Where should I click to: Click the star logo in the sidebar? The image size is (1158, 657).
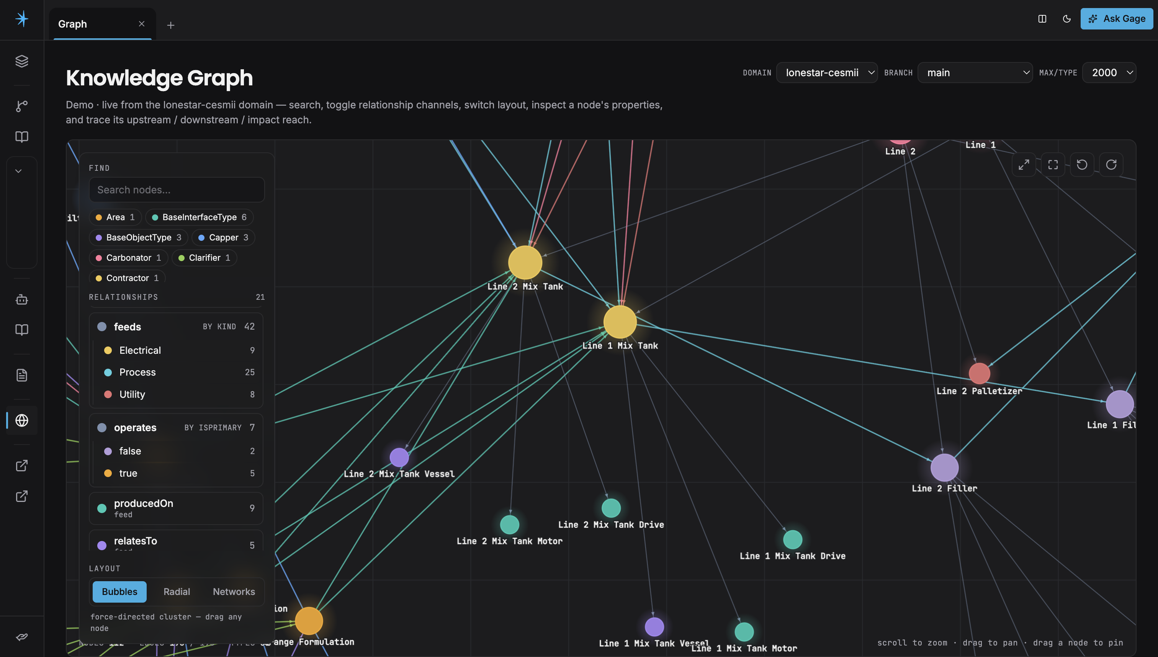[x=22, y=19]
